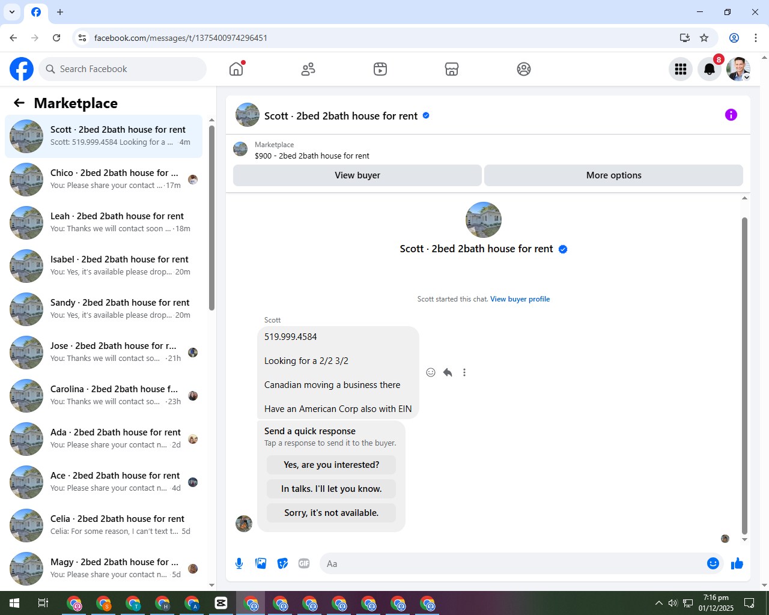Image resolution: width=769 pixels, height=615 pixels.
Task: Open the View buyer profile link
Action: [520, 299]
